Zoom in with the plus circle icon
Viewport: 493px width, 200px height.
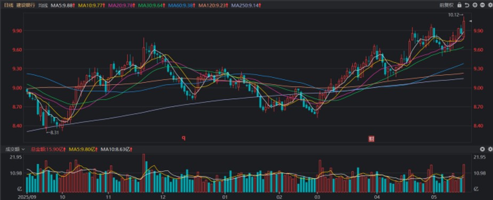click(x=475, y=5)
